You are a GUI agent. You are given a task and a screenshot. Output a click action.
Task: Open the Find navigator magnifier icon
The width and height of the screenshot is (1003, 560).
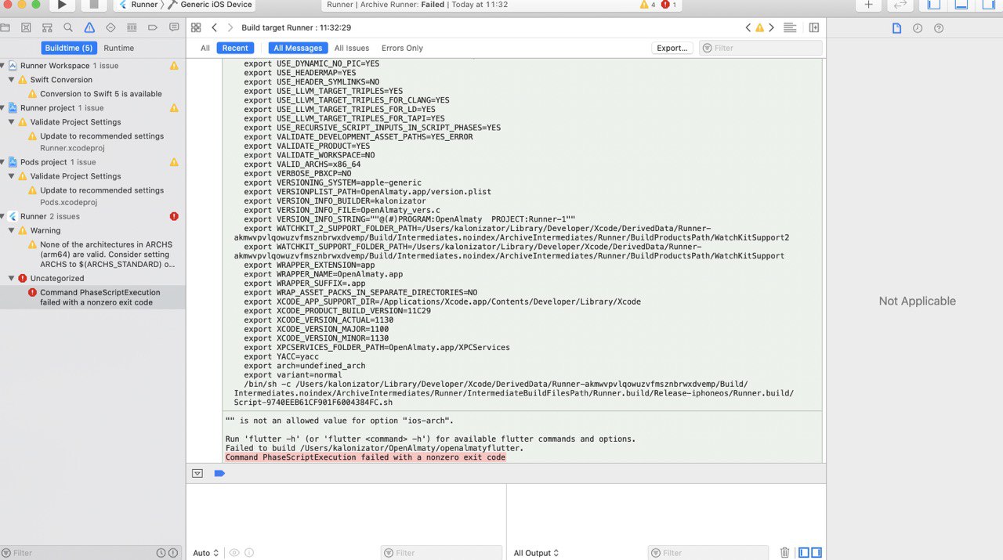68,27
